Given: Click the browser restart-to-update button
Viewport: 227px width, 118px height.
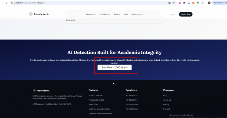Looking at the screenshot, I should click(x=220, y=3).
